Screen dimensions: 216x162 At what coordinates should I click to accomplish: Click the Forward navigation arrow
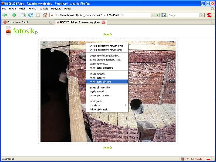[x=13, y=15]
